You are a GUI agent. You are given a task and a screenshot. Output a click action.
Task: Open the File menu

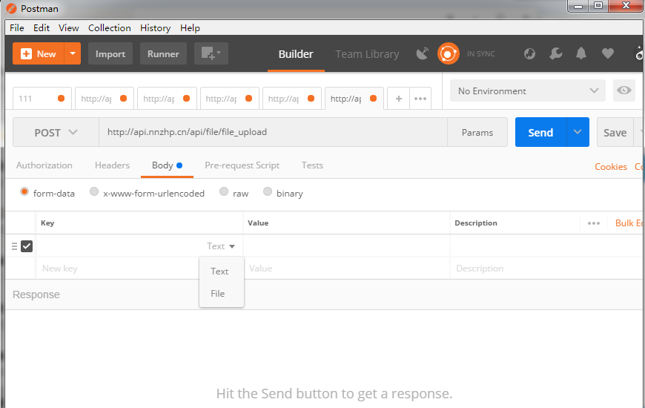coord(17,27)
